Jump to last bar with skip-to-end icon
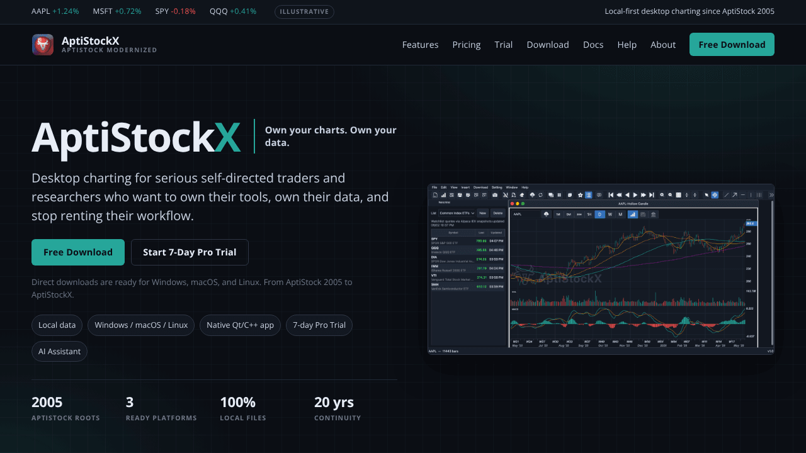806x453 pixels. 652,195
